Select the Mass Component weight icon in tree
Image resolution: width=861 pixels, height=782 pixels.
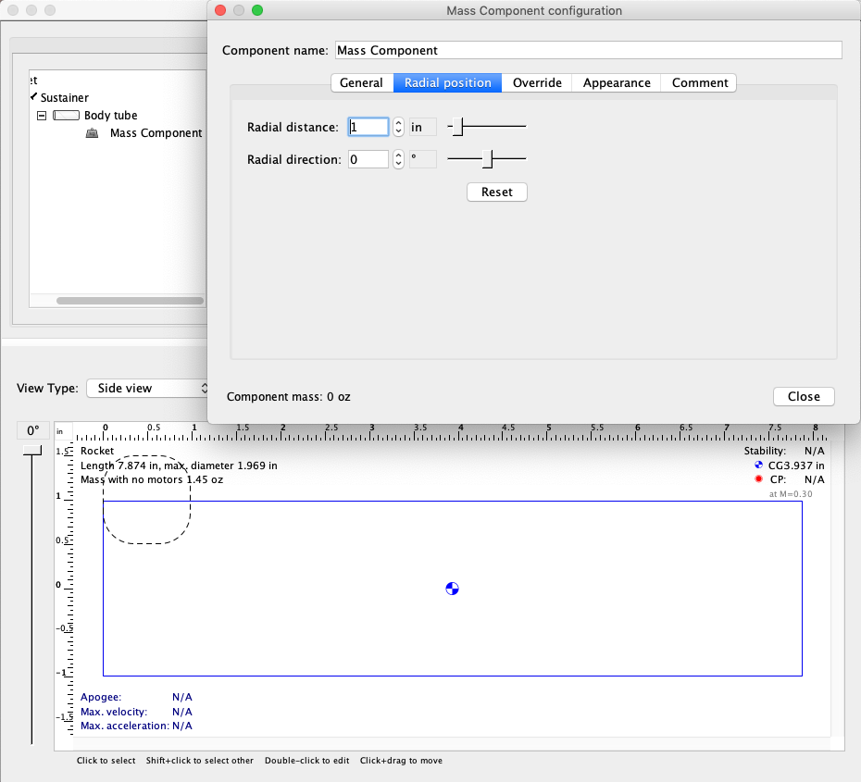coord(92,132)
